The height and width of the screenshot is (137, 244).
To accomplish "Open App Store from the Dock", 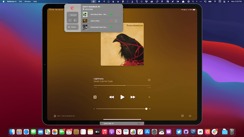I will (147, 132).
